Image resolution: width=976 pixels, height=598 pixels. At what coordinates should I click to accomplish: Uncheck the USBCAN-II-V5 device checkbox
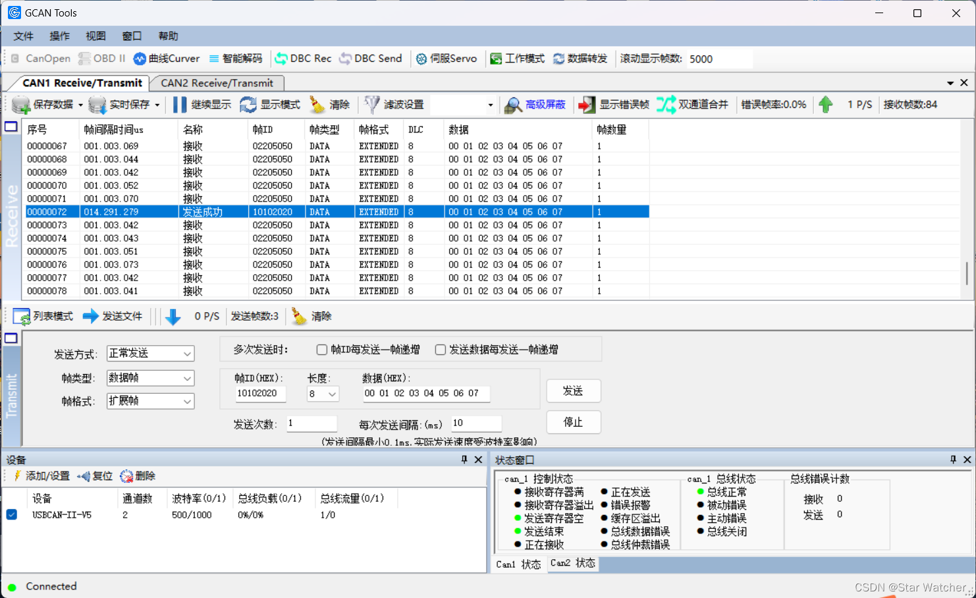coord(12,514)
